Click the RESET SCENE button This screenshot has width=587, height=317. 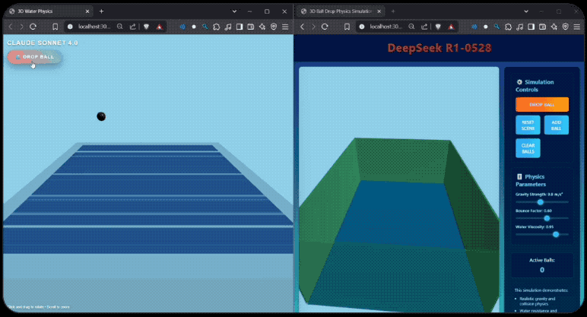(528, 125)
